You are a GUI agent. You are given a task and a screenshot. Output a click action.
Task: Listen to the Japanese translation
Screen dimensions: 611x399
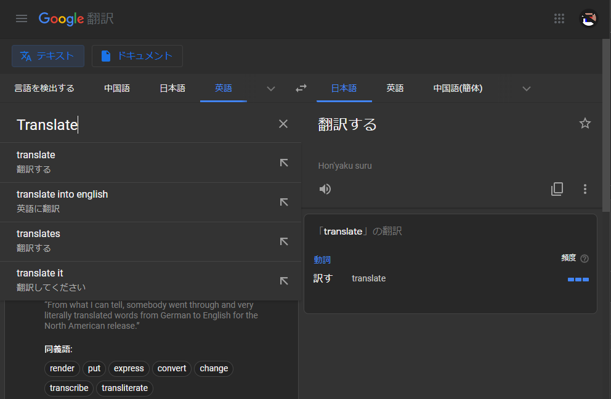[325, 189]
